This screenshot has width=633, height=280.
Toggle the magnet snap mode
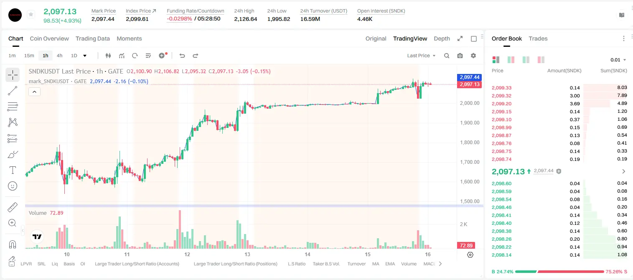tap(13, 244)
